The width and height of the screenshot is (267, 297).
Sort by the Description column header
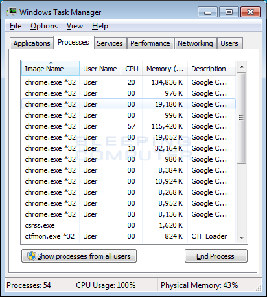(211, 69)
